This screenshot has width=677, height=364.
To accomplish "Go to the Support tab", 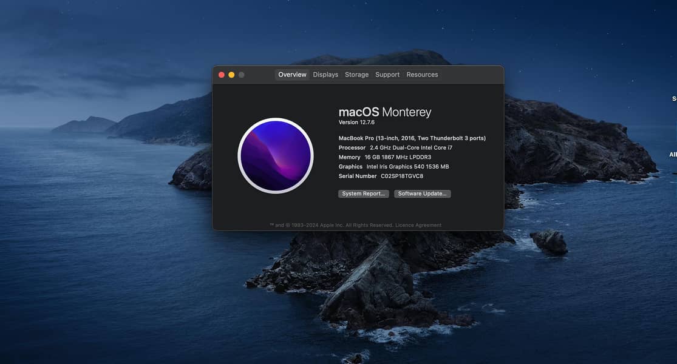I will coord(387,75).
